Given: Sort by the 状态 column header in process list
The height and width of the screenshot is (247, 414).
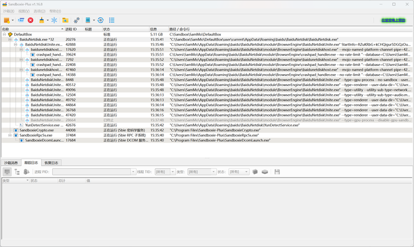Looking at the screenshot, I should [x=126, y=29].
